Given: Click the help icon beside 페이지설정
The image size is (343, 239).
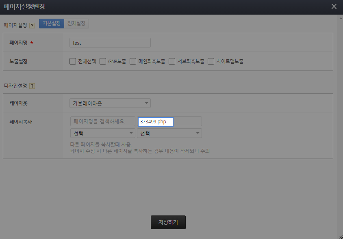Looking at the screenshot, I should pos(32,25).
